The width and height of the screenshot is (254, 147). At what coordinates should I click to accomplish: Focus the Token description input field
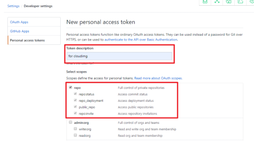(120, 56)
